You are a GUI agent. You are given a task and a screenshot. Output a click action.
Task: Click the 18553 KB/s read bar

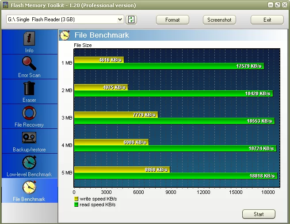(175, 121)
